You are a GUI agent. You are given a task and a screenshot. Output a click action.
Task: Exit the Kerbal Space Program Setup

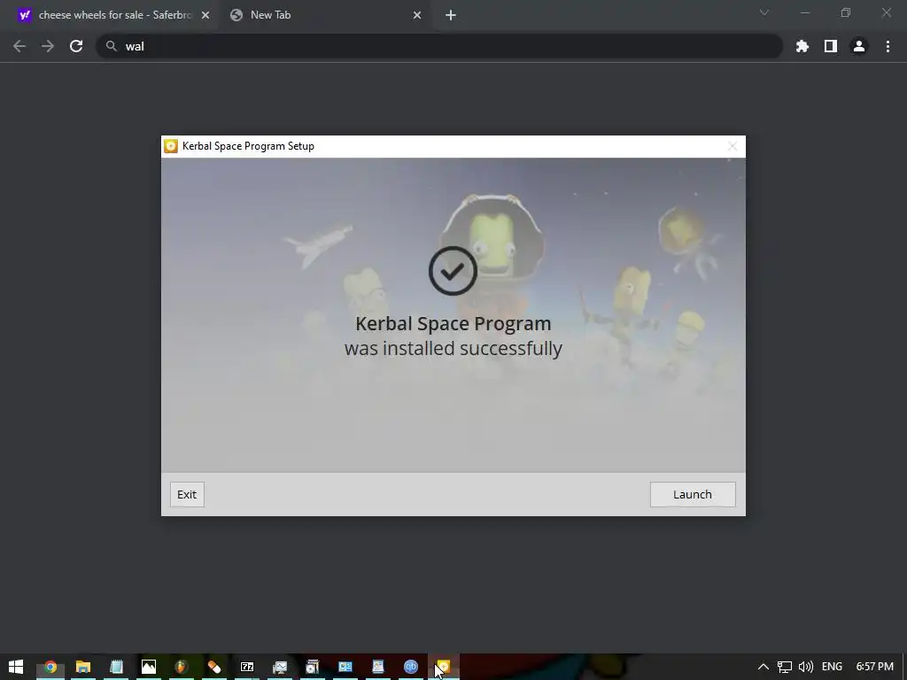pyautogui.click(x=187, y=494)
